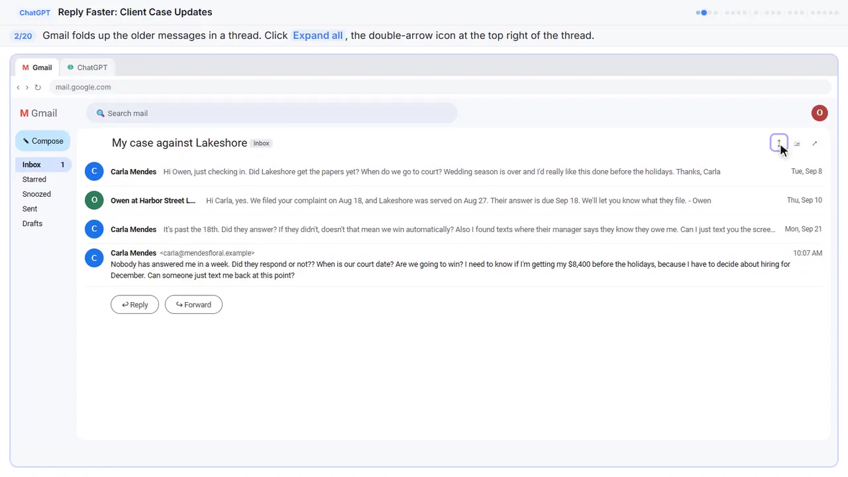Click the Tue, Sep 8 date

[806, 172]
